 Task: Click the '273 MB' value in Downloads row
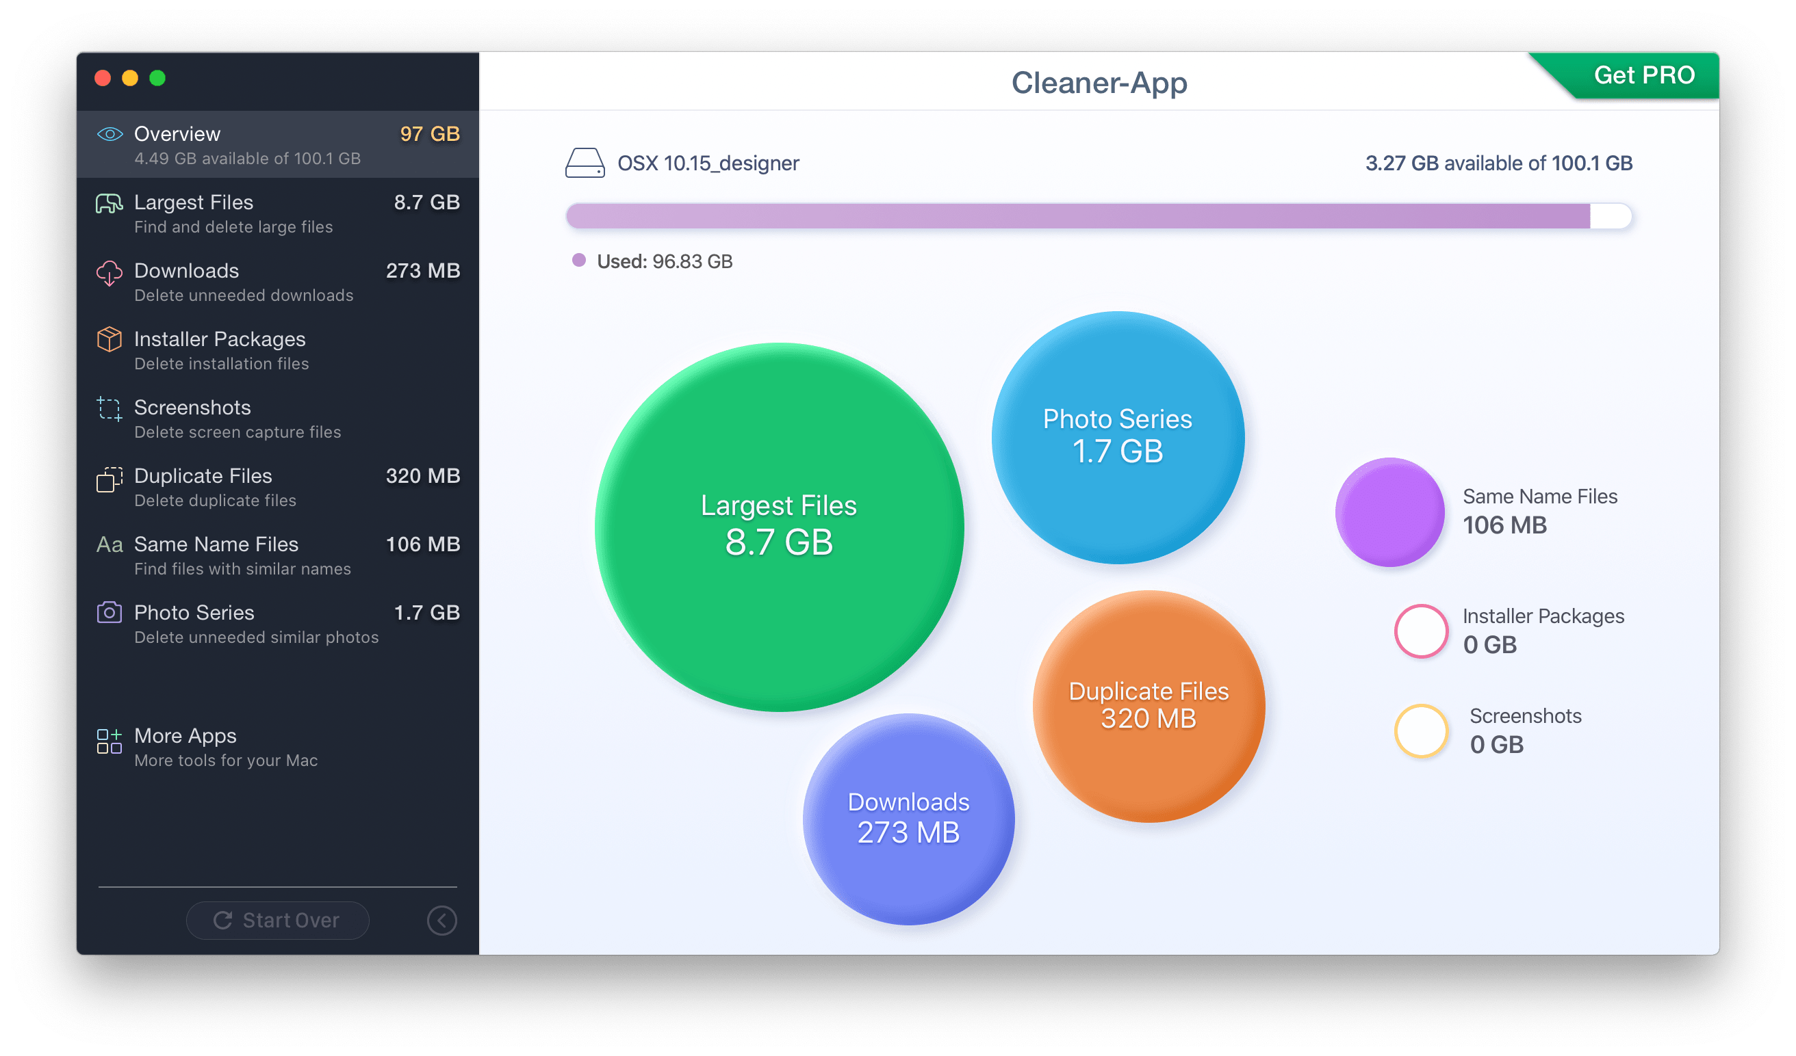422,271
